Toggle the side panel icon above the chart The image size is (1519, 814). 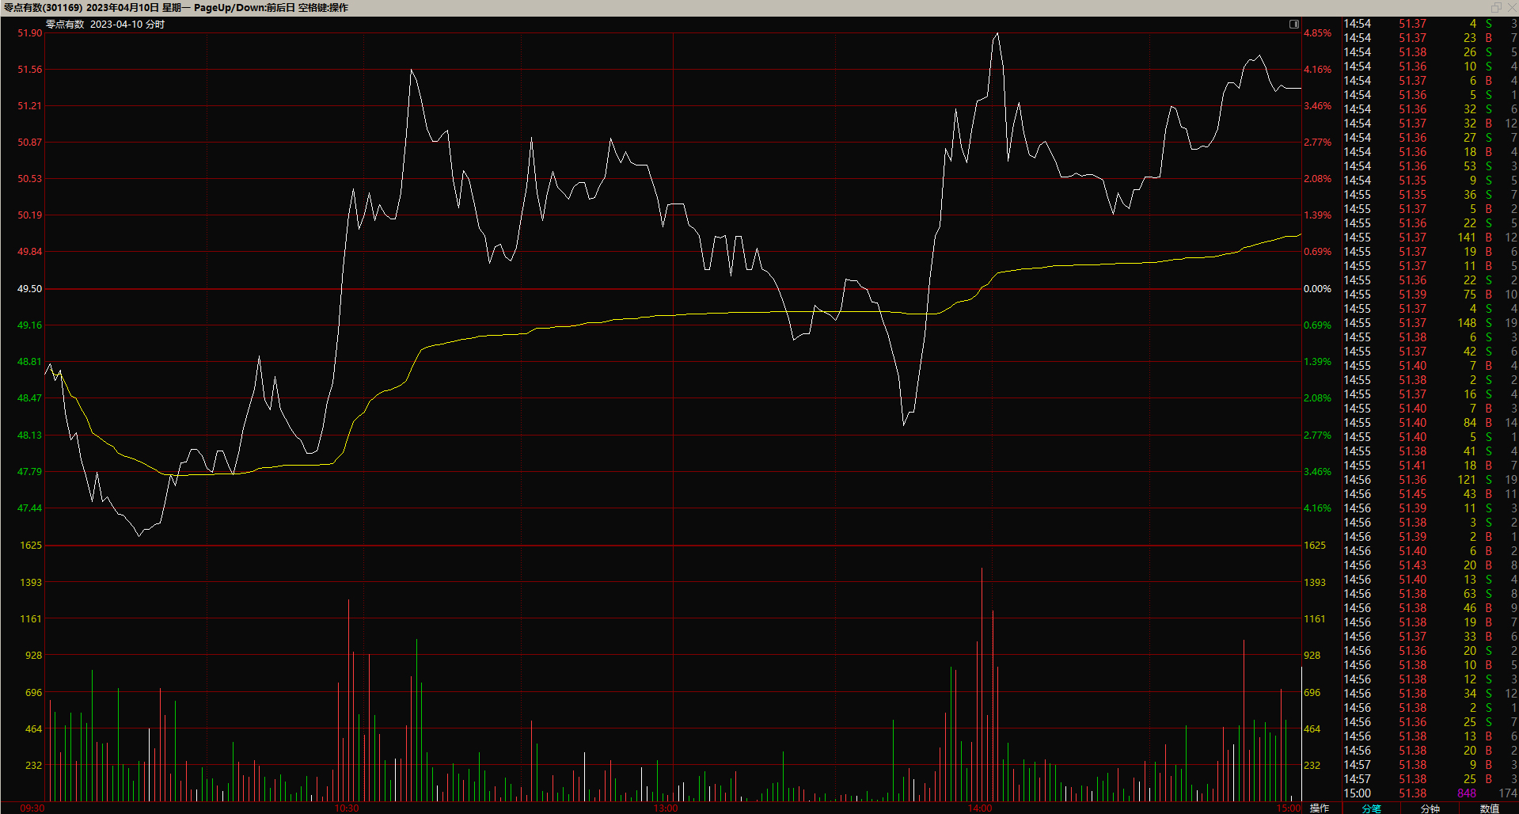(x=1293, y=25)
